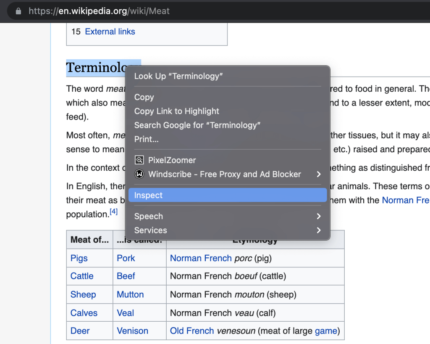Open the Cattle link in table
Image resolution: width=430 pixels, height=344 pixels.
click(82, 276)
